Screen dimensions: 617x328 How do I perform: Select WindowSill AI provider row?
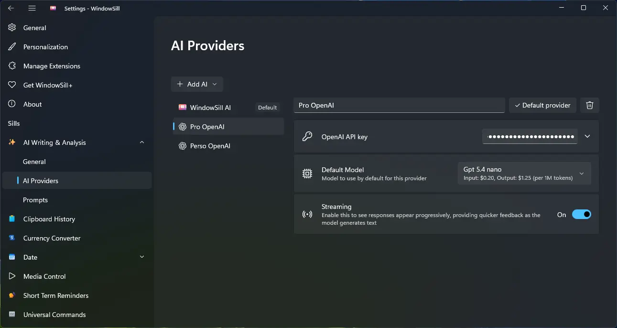click(x=228, y=108)
